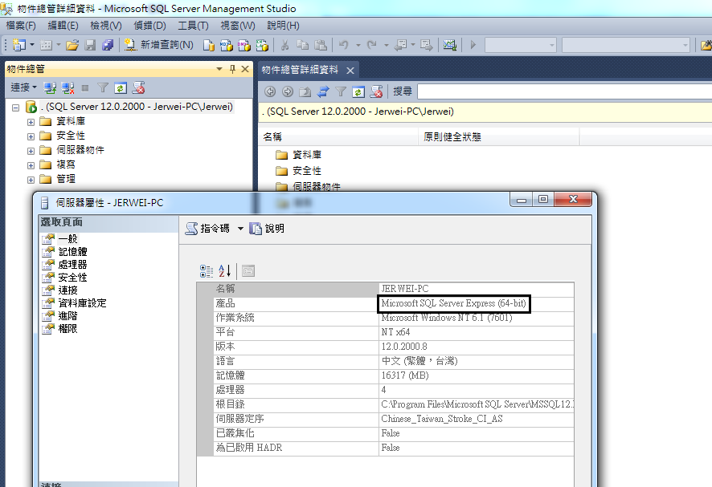This screenshot has height=487, width=712.
Task: Click the Start debugging play icon
Action: 473,45
